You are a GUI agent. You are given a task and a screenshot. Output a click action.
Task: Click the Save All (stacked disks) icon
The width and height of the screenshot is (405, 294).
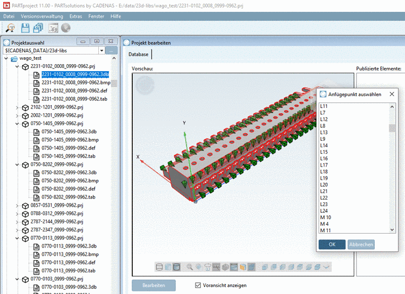tap(38, 28)
